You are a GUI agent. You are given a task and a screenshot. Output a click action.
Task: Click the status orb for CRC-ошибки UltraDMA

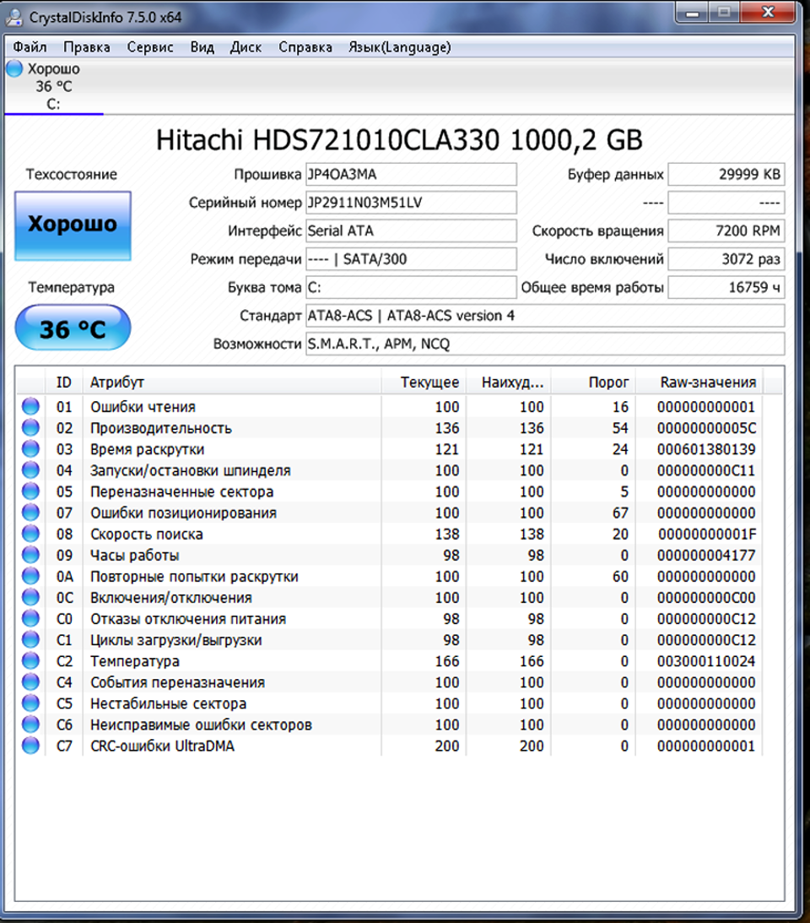tap(30, 746)
